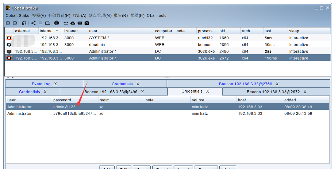Sort credentials by realm column header
The width and height of the screenshot is (334, 169).
point(121,100)
